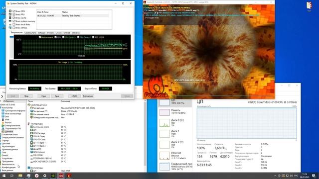Viewport: 319px width, 179px height.
Task: Expand Мультимедиа category in AIDA64 tree
Action: 8,146
